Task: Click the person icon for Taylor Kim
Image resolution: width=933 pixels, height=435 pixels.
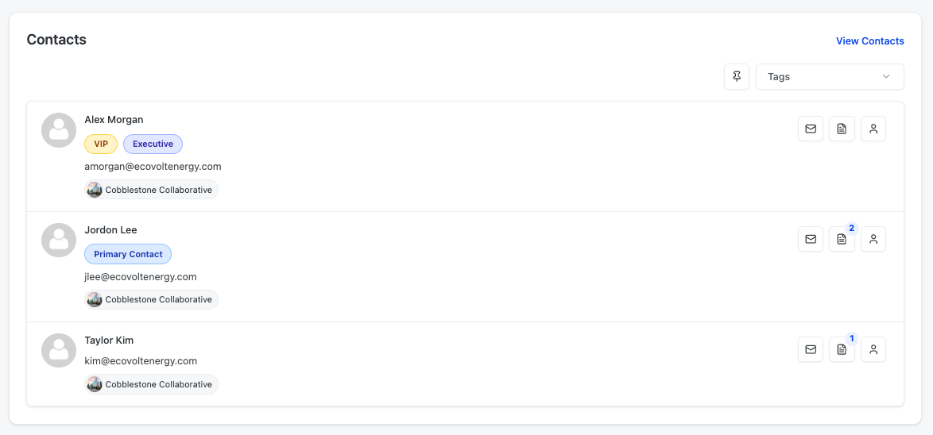Action: click(x=873, y=349)
